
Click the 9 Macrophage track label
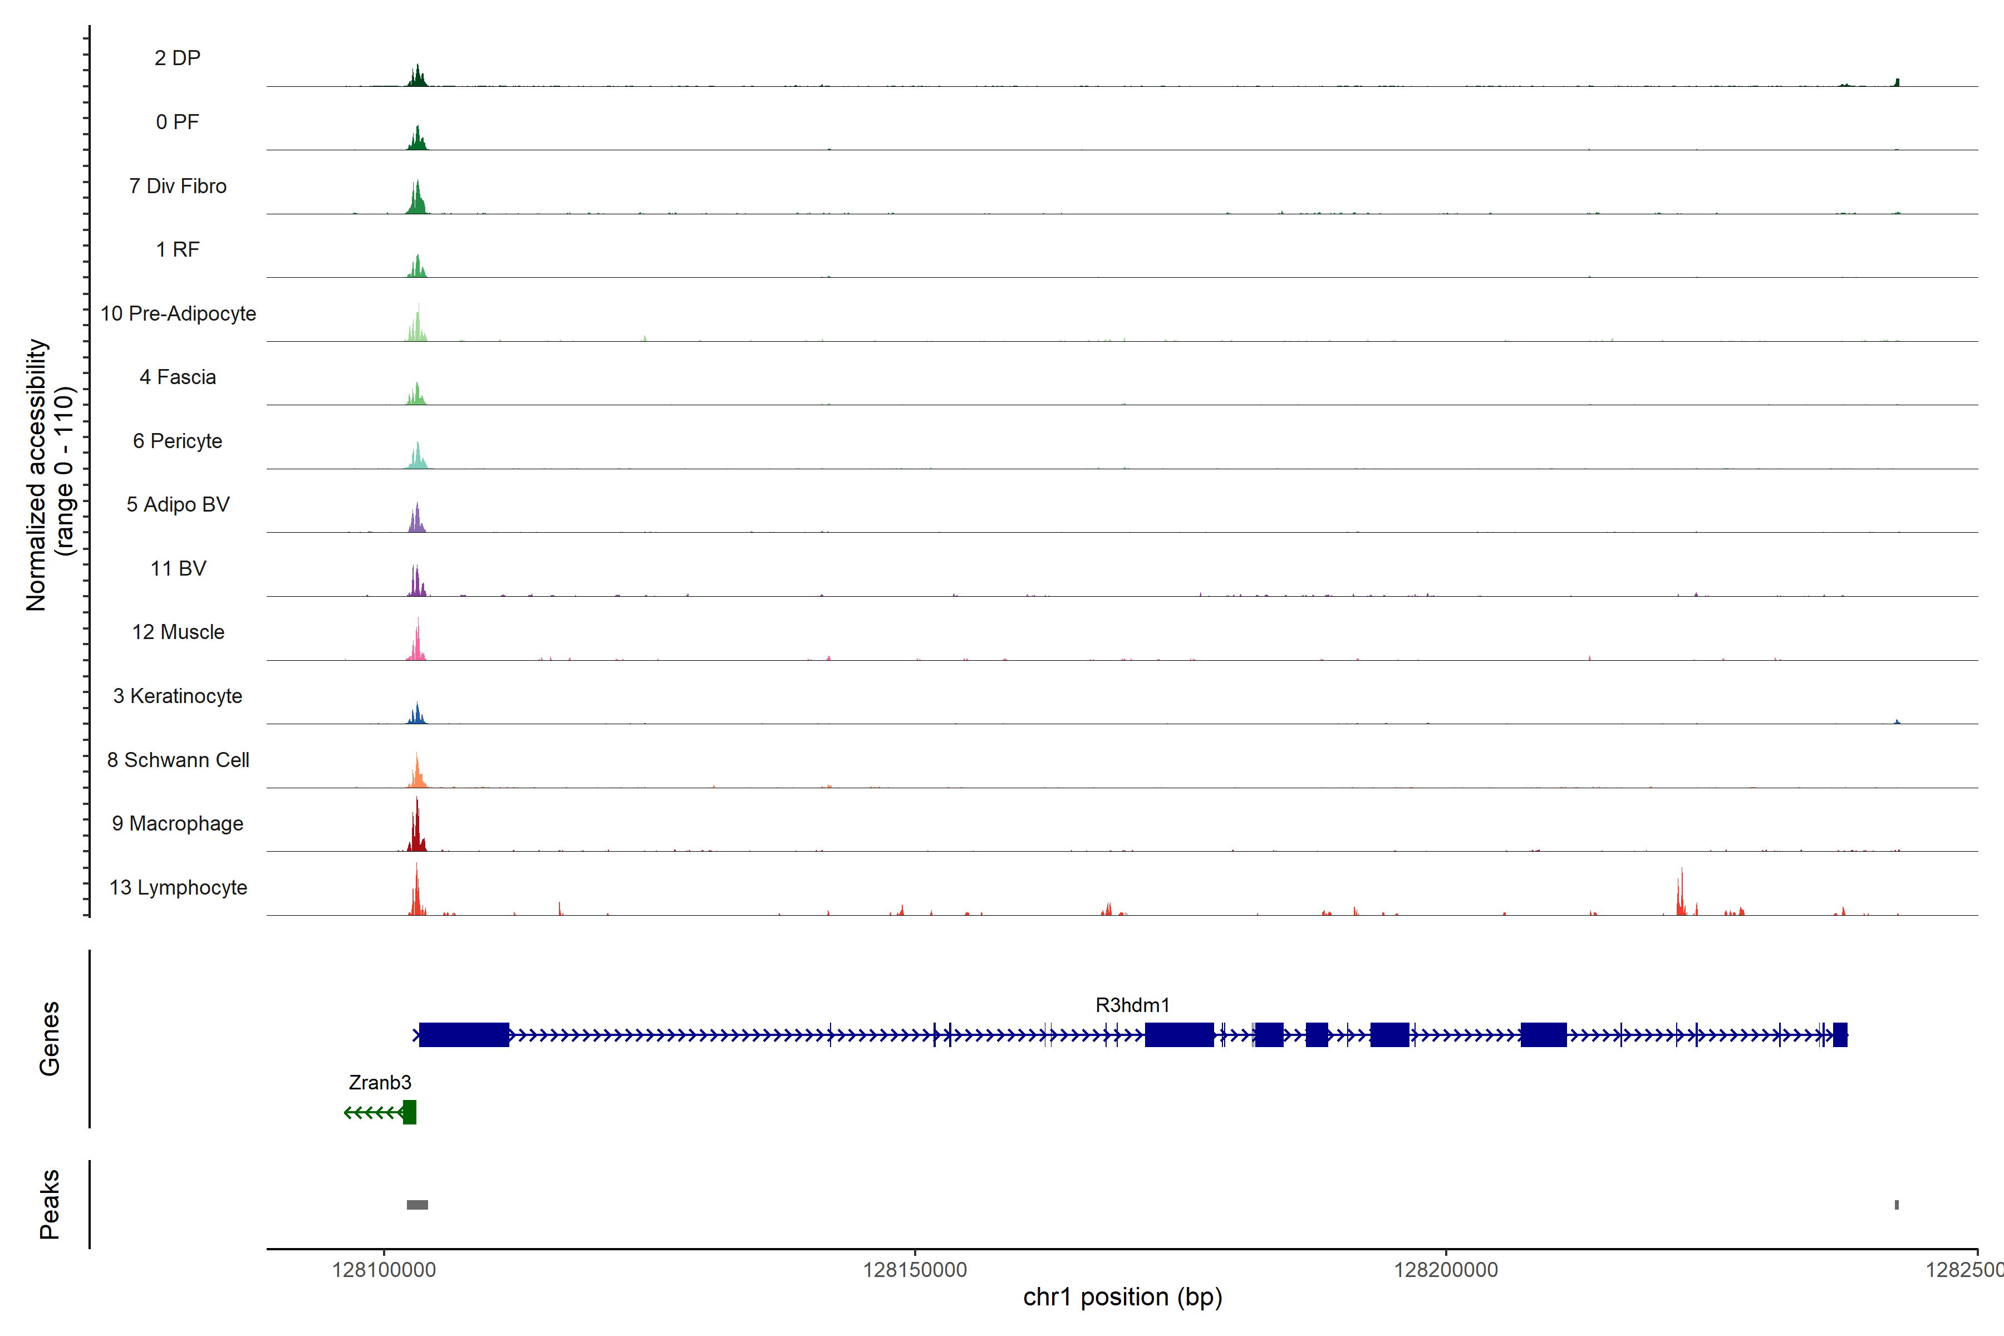coord(178,823)
